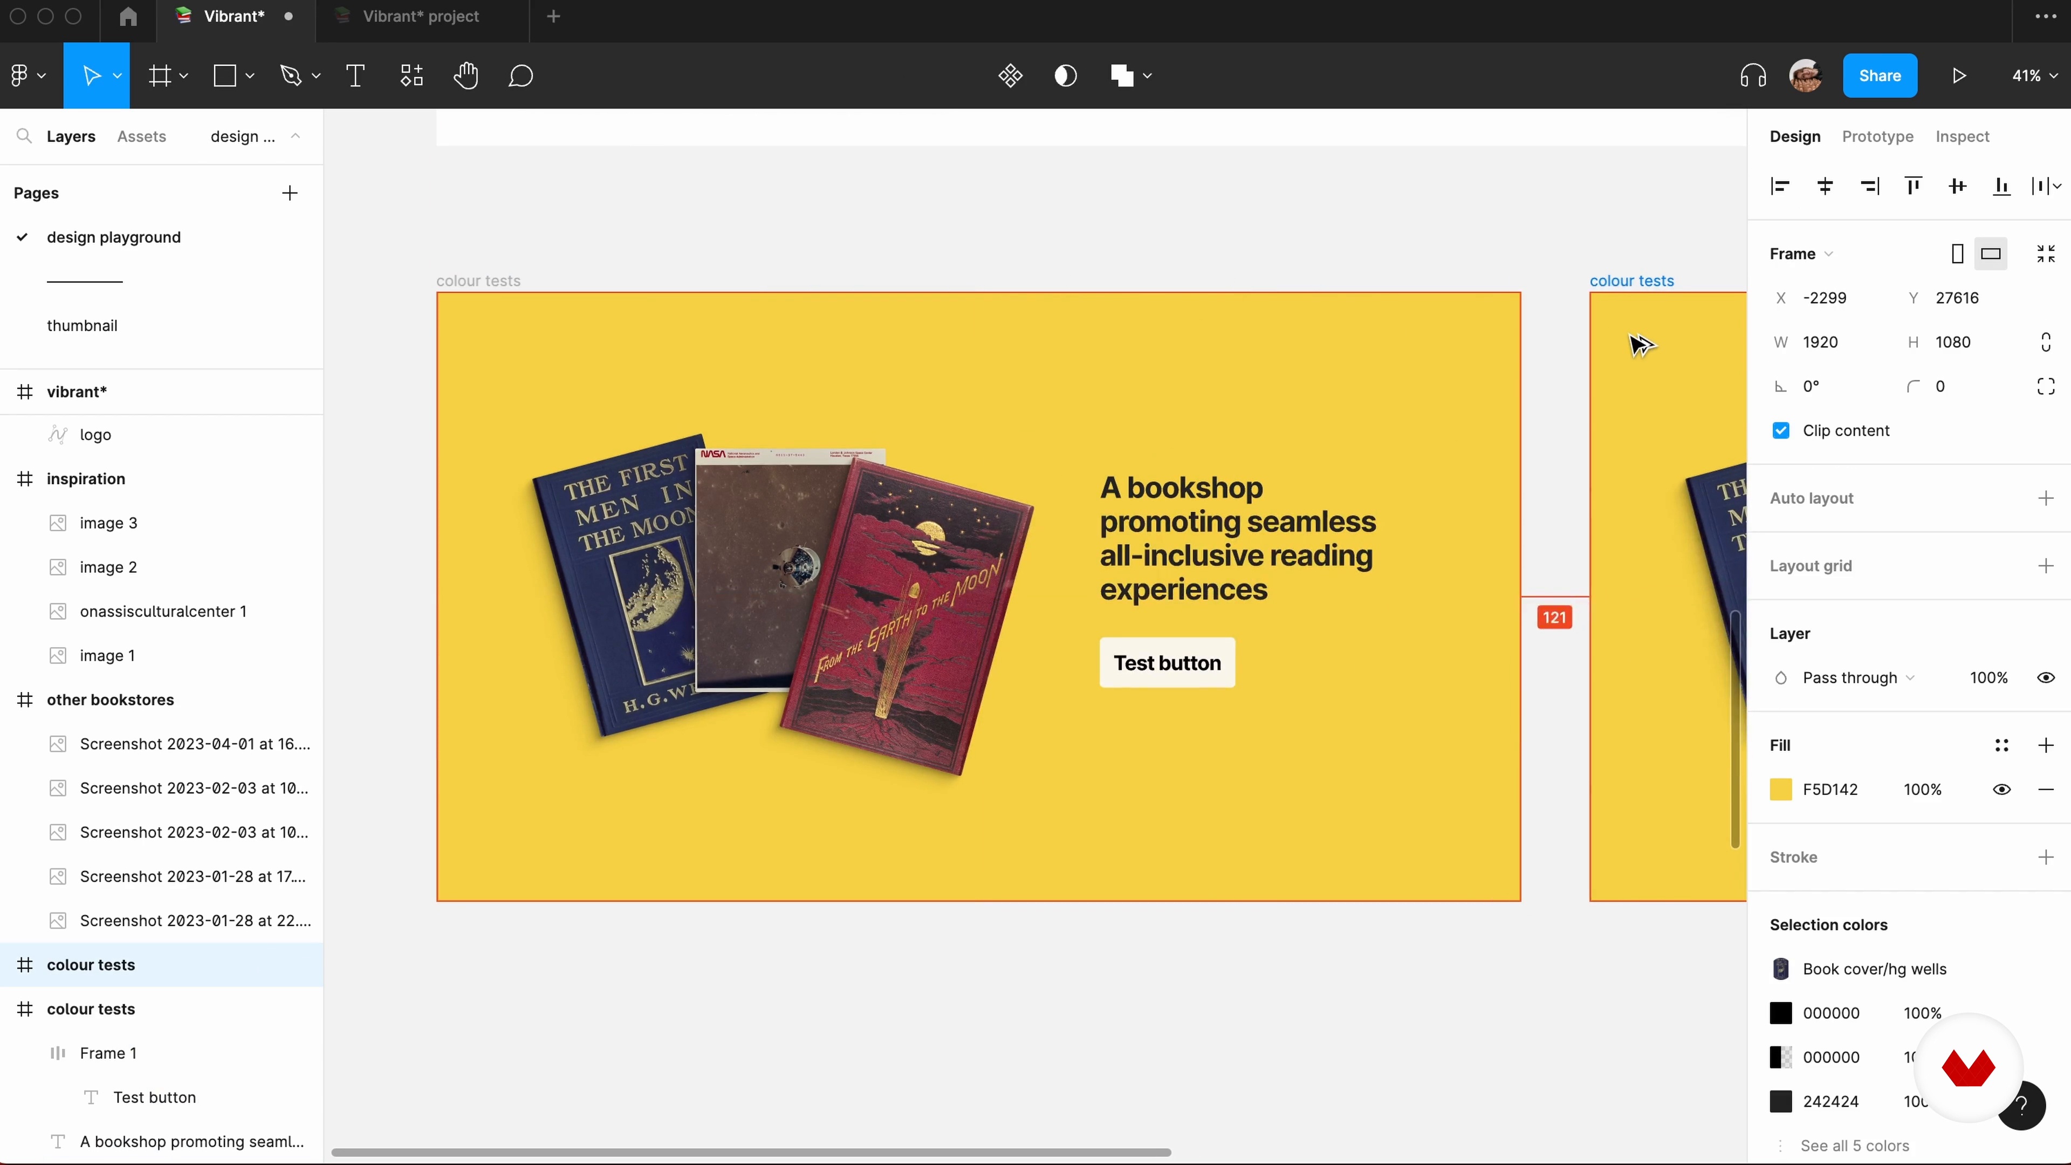Open Pen tools dropdown arrow
The height and width of the screenshot is (1165, 2071).
[x=316, y=76]
